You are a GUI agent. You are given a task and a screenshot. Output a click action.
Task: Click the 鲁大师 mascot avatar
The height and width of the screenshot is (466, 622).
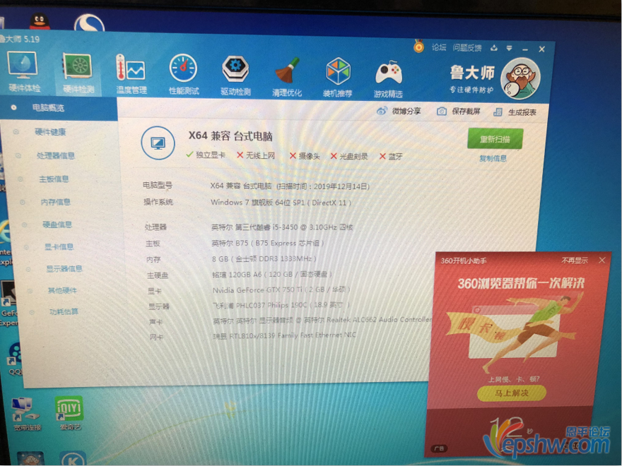[520, 79]
